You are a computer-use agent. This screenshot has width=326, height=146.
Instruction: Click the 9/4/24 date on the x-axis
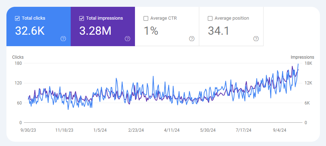point(280,130)
